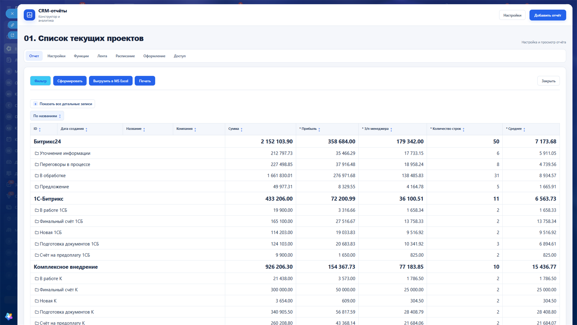Screen dimensions: 577x325
Task: Click the profit value 358 684.00
Action: [341, 141]
